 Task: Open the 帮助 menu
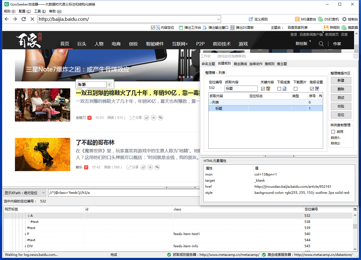pos(55,11)
